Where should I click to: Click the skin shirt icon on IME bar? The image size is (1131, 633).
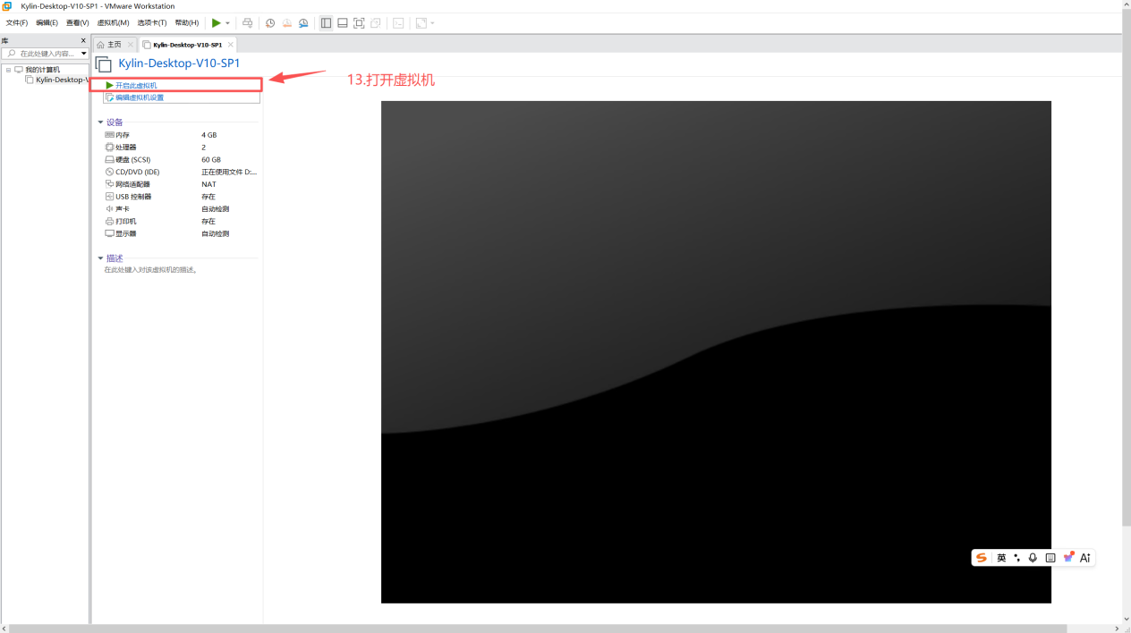click(1068, 558)
